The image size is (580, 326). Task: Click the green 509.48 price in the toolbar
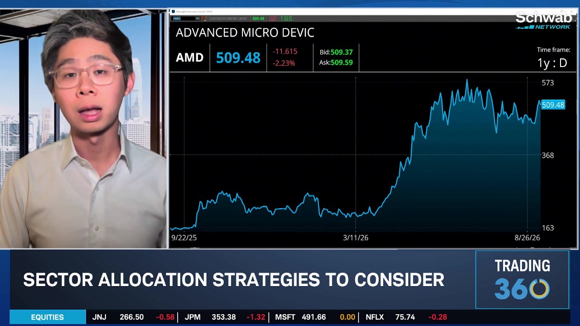[x=258, y=19]
